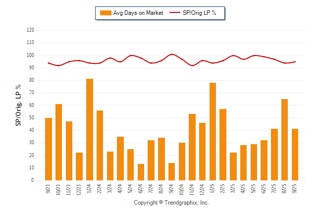Click the 11/24 bar
The image size is (320, 215).
(x=192, y=147)
